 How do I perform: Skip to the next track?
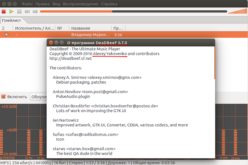click(x=35, y=12)
